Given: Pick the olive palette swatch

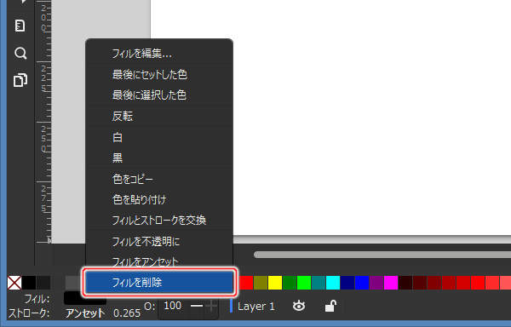Looking at the screenshot, I should coord(261,283).
